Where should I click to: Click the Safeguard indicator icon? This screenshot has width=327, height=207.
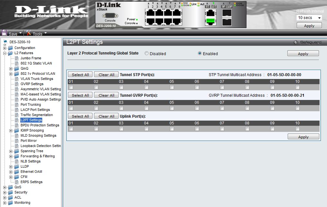[x=295, y=42]
